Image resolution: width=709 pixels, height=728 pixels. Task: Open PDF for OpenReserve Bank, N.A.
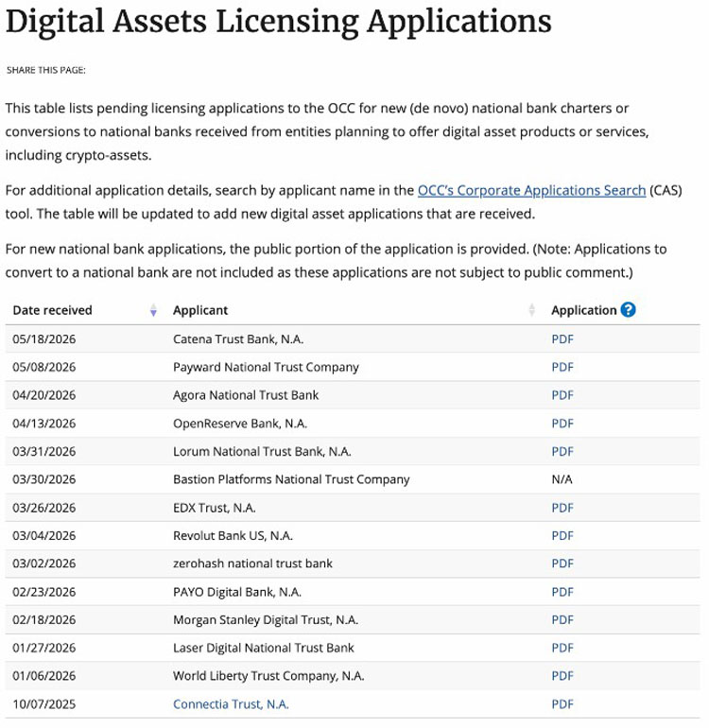click(x=562, y=424)
